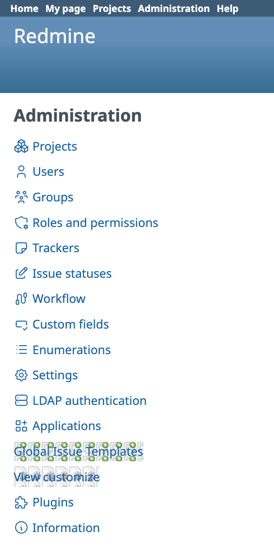The height and width of the screenshot is (547, 274).
Task: Click the Custom fields icon
Action: point(21,325)
